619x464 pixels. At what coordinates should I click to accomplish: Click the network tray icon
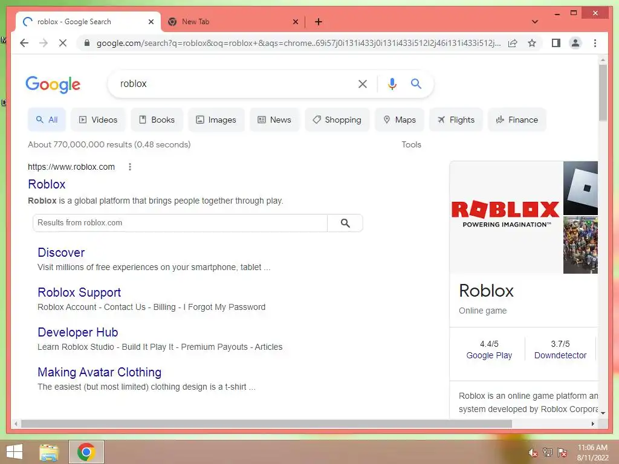coord(548,452)
